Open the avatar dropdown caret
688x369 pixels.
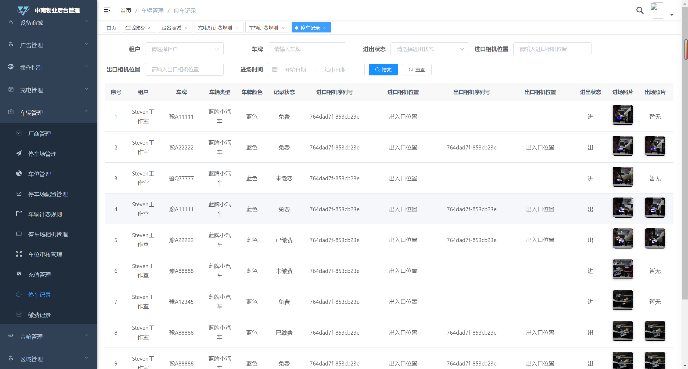pos(672,15)
